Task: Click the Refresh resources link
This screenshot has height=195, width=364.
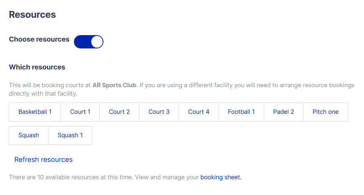Action: pyautogui.click(x=44, y=159)
